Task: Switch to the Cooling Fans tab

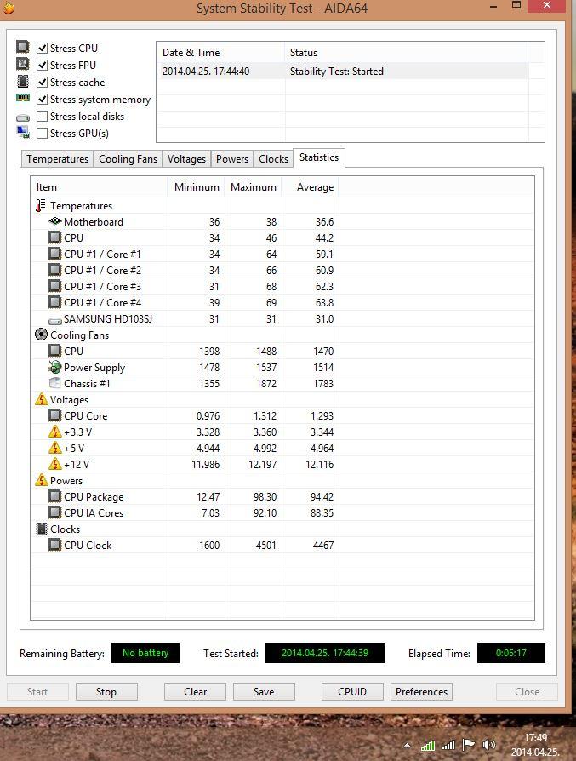Action: pyautogui.click(x=128, y=159)
